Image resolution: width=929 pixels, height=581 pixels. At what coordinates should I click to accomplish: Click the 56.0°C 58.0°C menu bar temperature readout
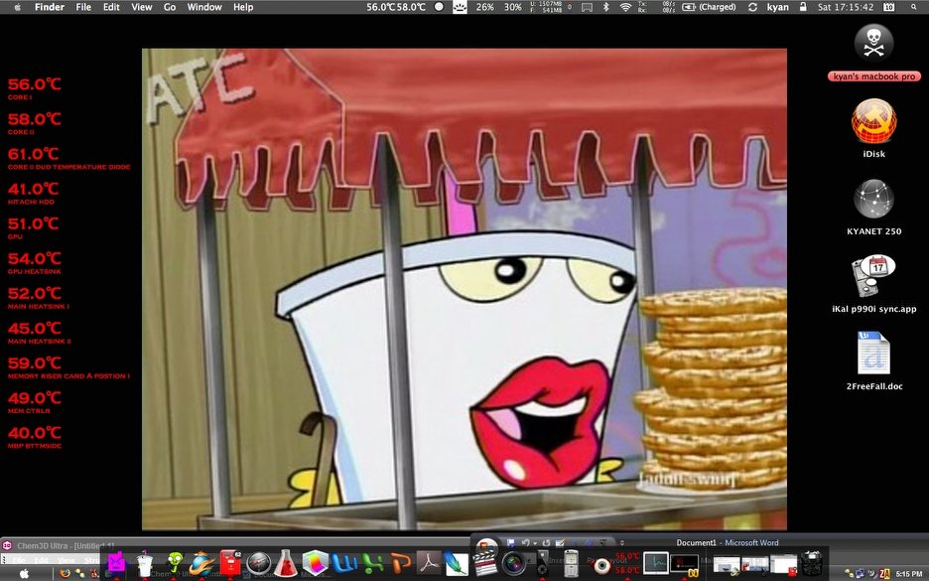pyautogui.click(x=396, y=7)
